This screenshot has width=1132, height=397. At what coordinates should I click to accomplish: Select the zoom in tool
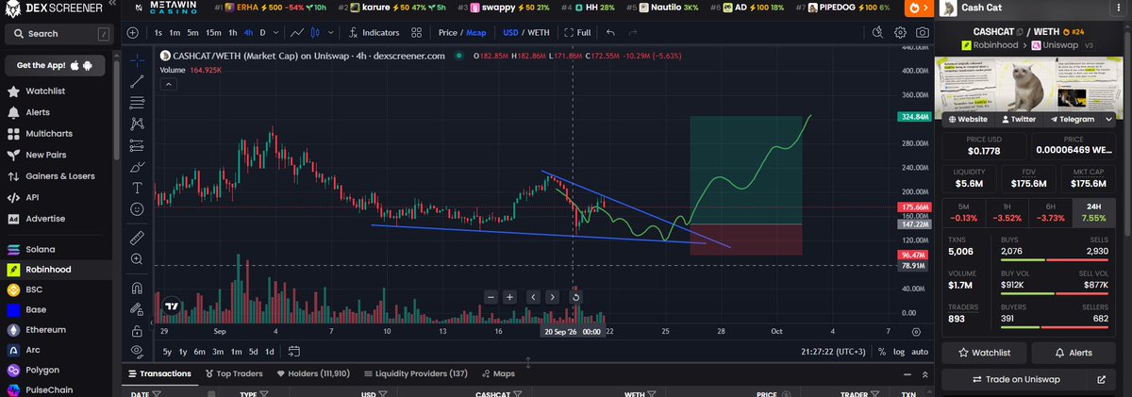coord(138,258)
